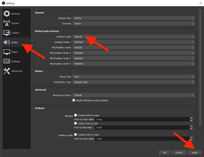Open Stream settings antenna icon

coord(6,23)
